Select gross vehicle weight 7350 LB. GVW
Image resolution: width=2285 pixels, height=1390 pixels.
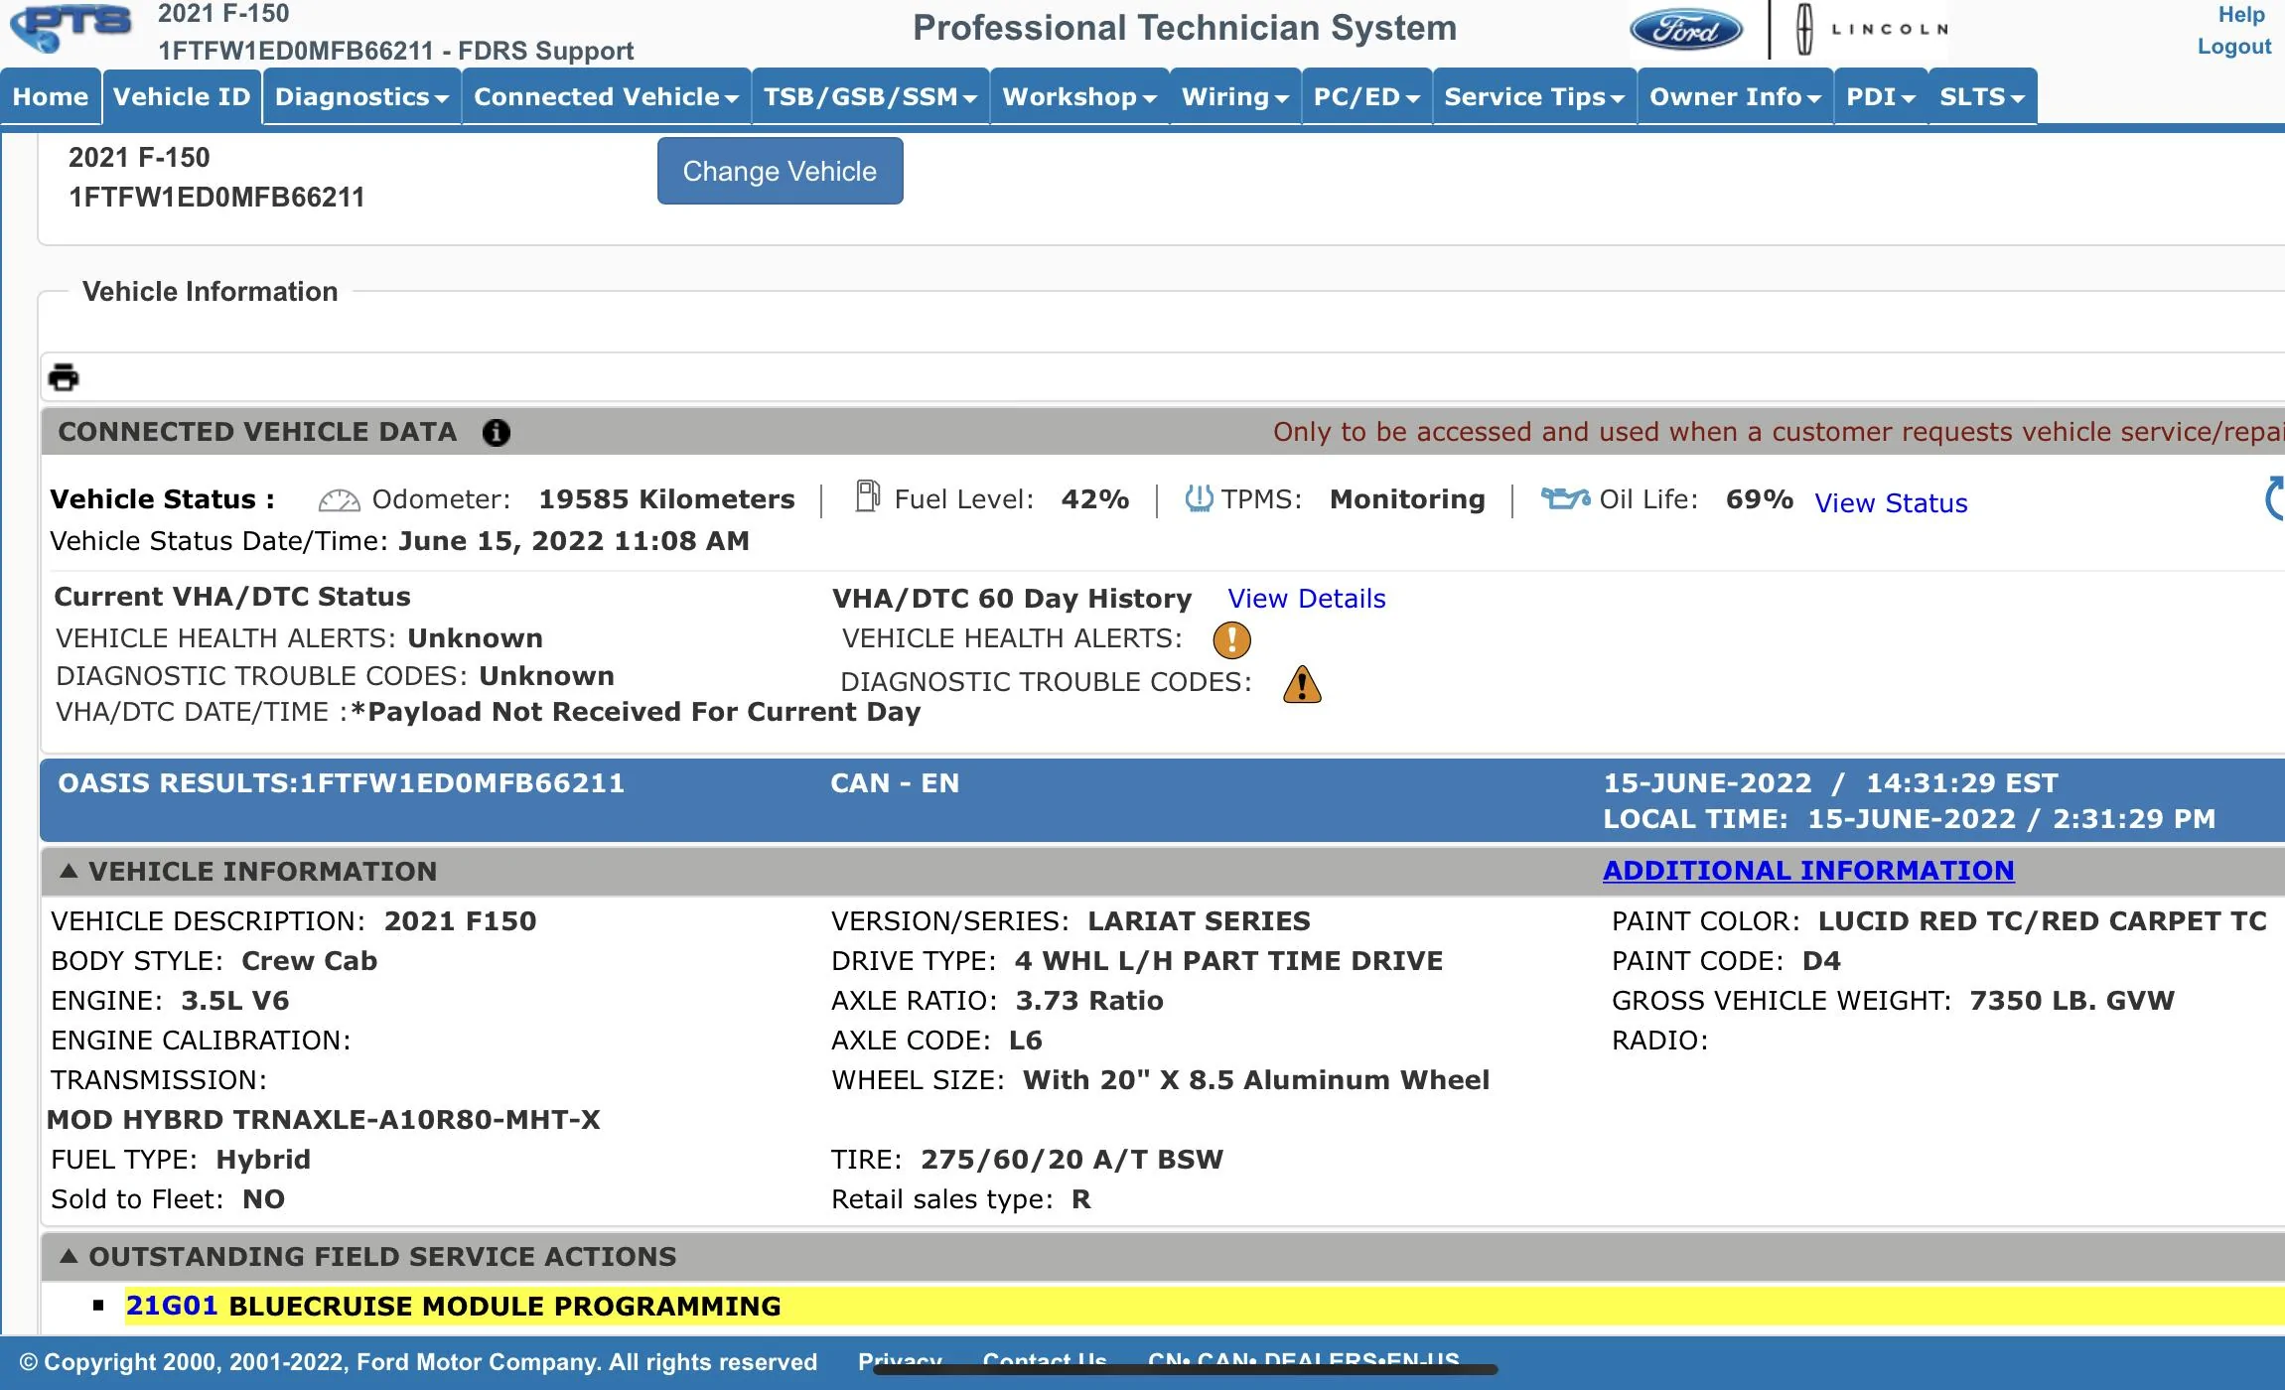click(2071, 1001)
